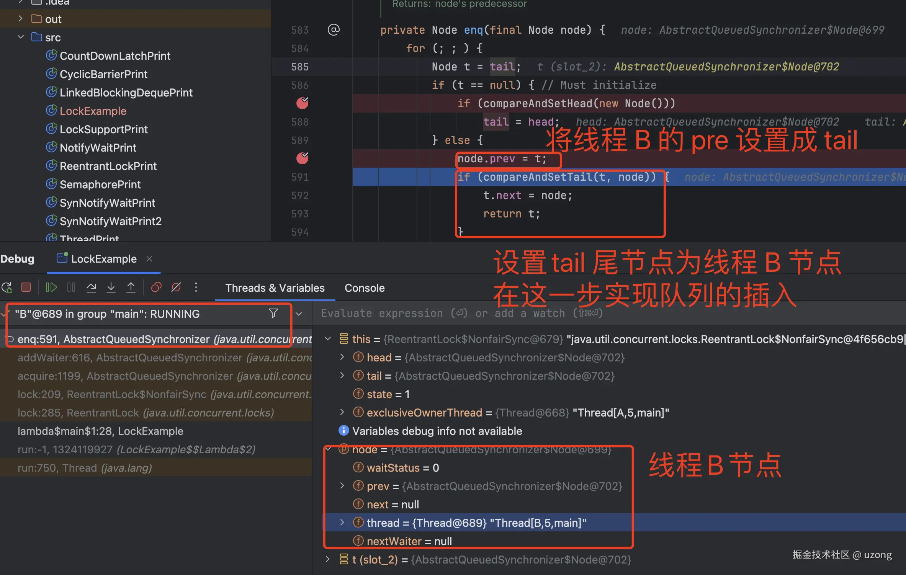The image size is (906, 575).
Task: Expand the out folder
Action: 21,19
